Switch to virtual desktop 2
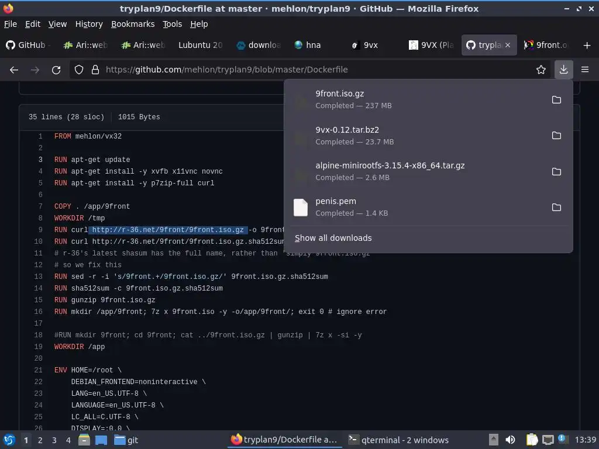599x449 pixels. click(x=40, y=440)
